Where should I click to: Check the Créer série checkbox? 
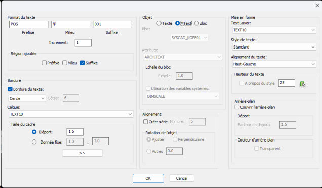(x=145, y=122)
